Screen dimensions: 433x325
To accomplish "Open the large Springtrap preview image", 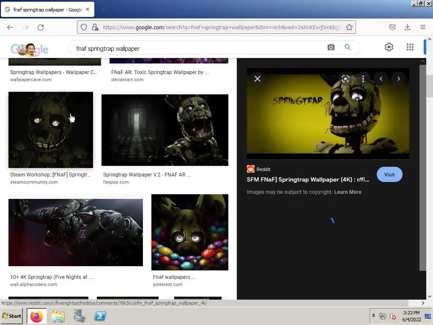I will coord(328,113).
